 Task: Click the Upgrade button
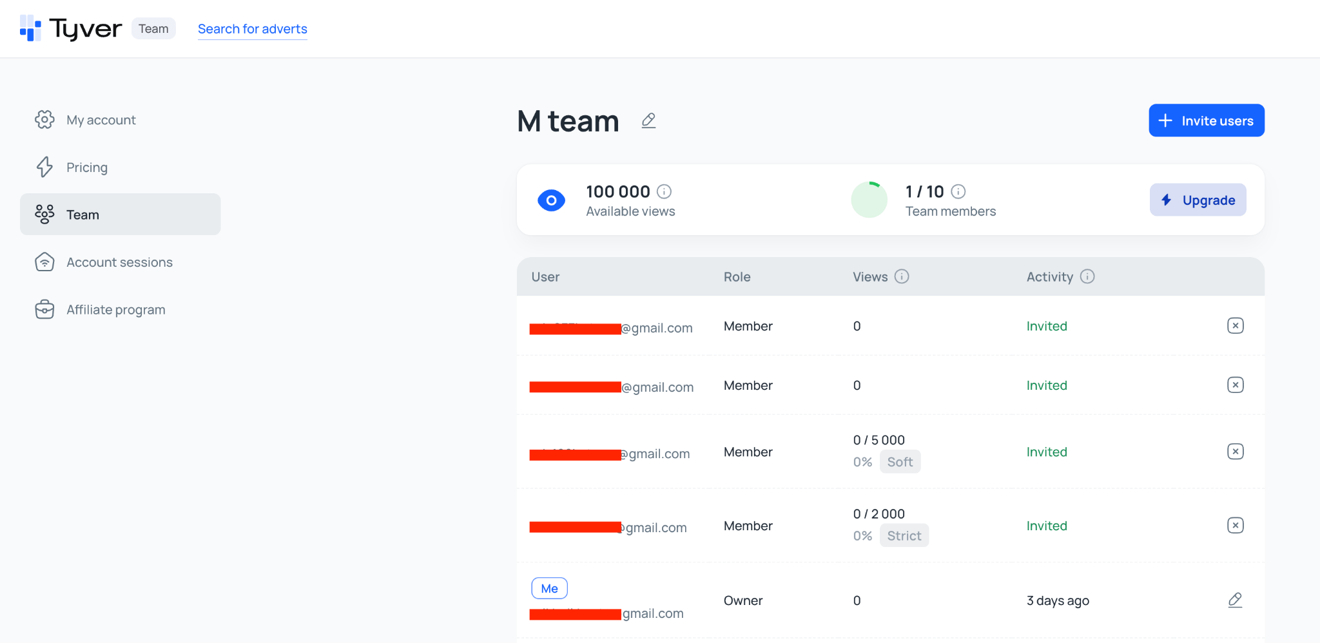click(1198, 200)
